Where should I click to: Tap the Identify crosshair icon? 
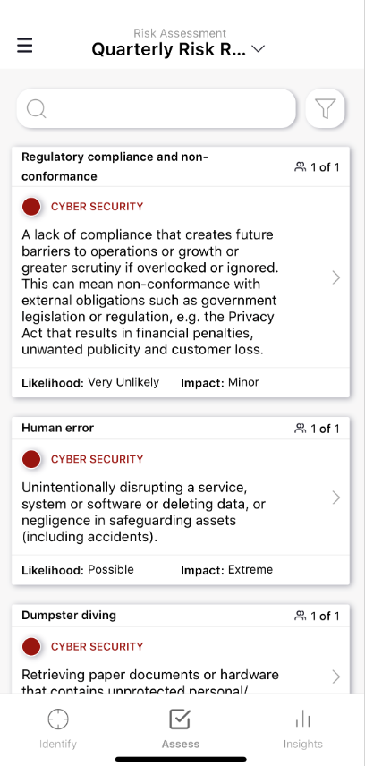(x=57, y=719)
